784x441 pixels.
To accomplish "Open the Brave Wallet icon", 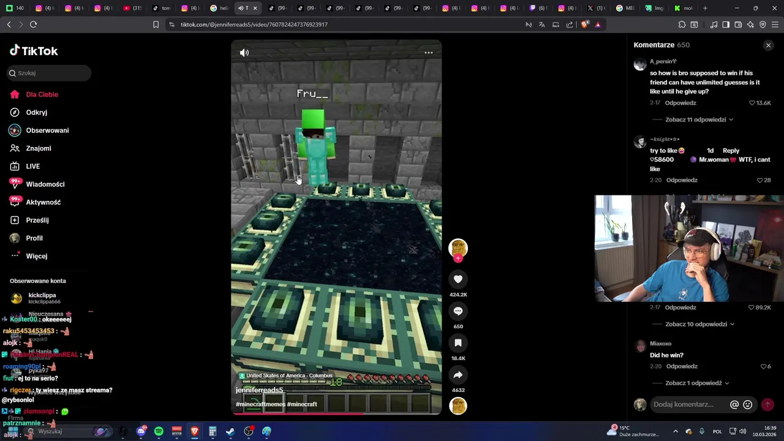I will tap(738, 24).
